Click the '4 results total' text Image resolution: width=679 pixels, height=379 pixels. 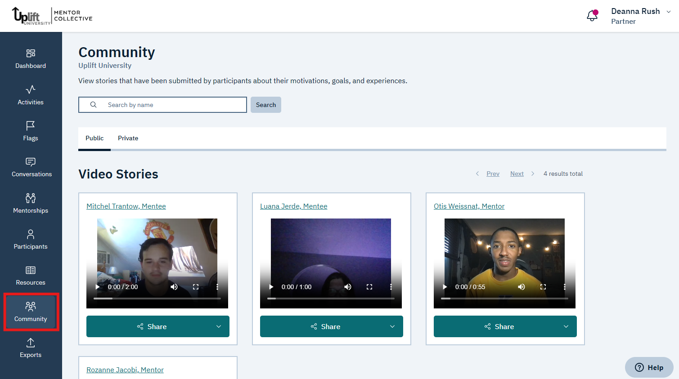click(x=563, y=174)
